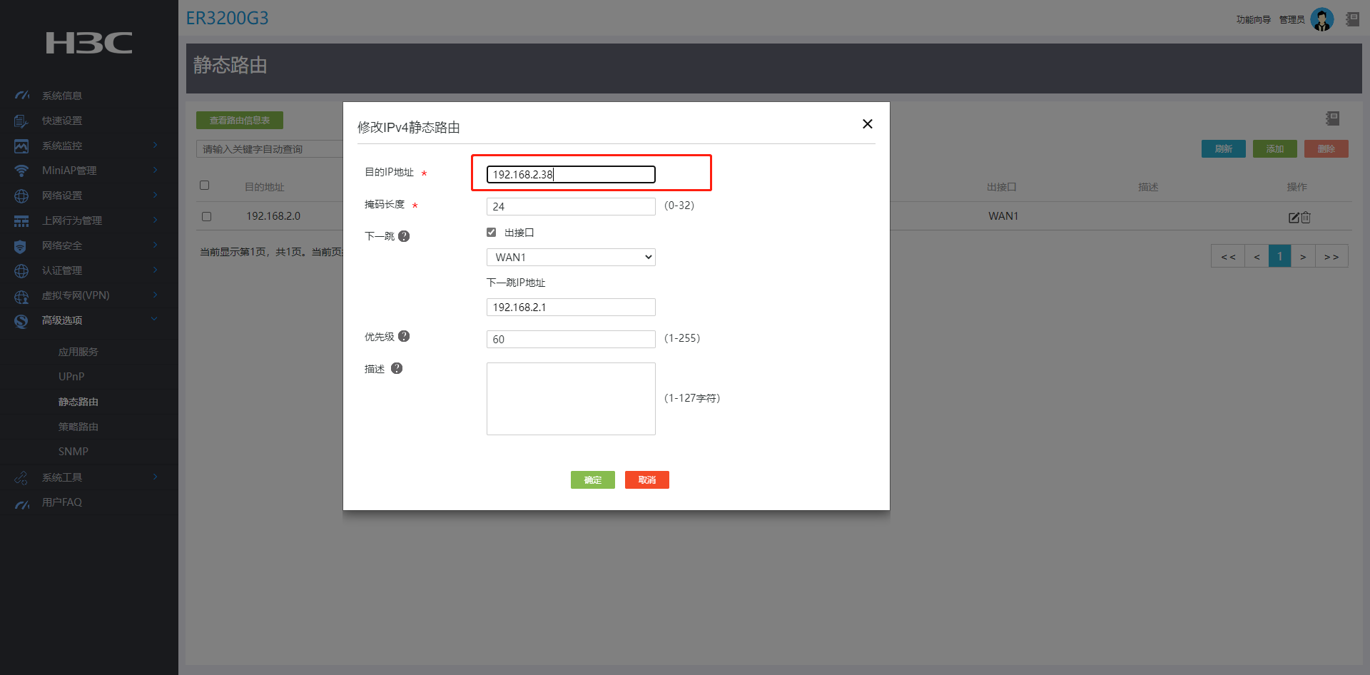Click the help notes icon above 删除
This screenshot has height=675, width=1370.
click(1332, 118)
